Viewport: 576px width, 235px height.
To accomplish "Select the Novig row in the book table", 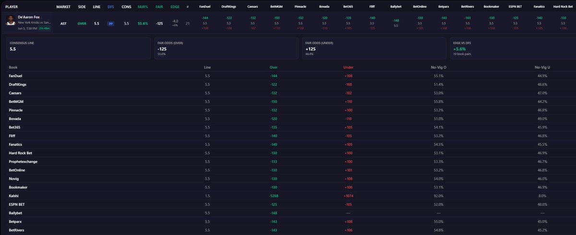I will pos(288,178).
